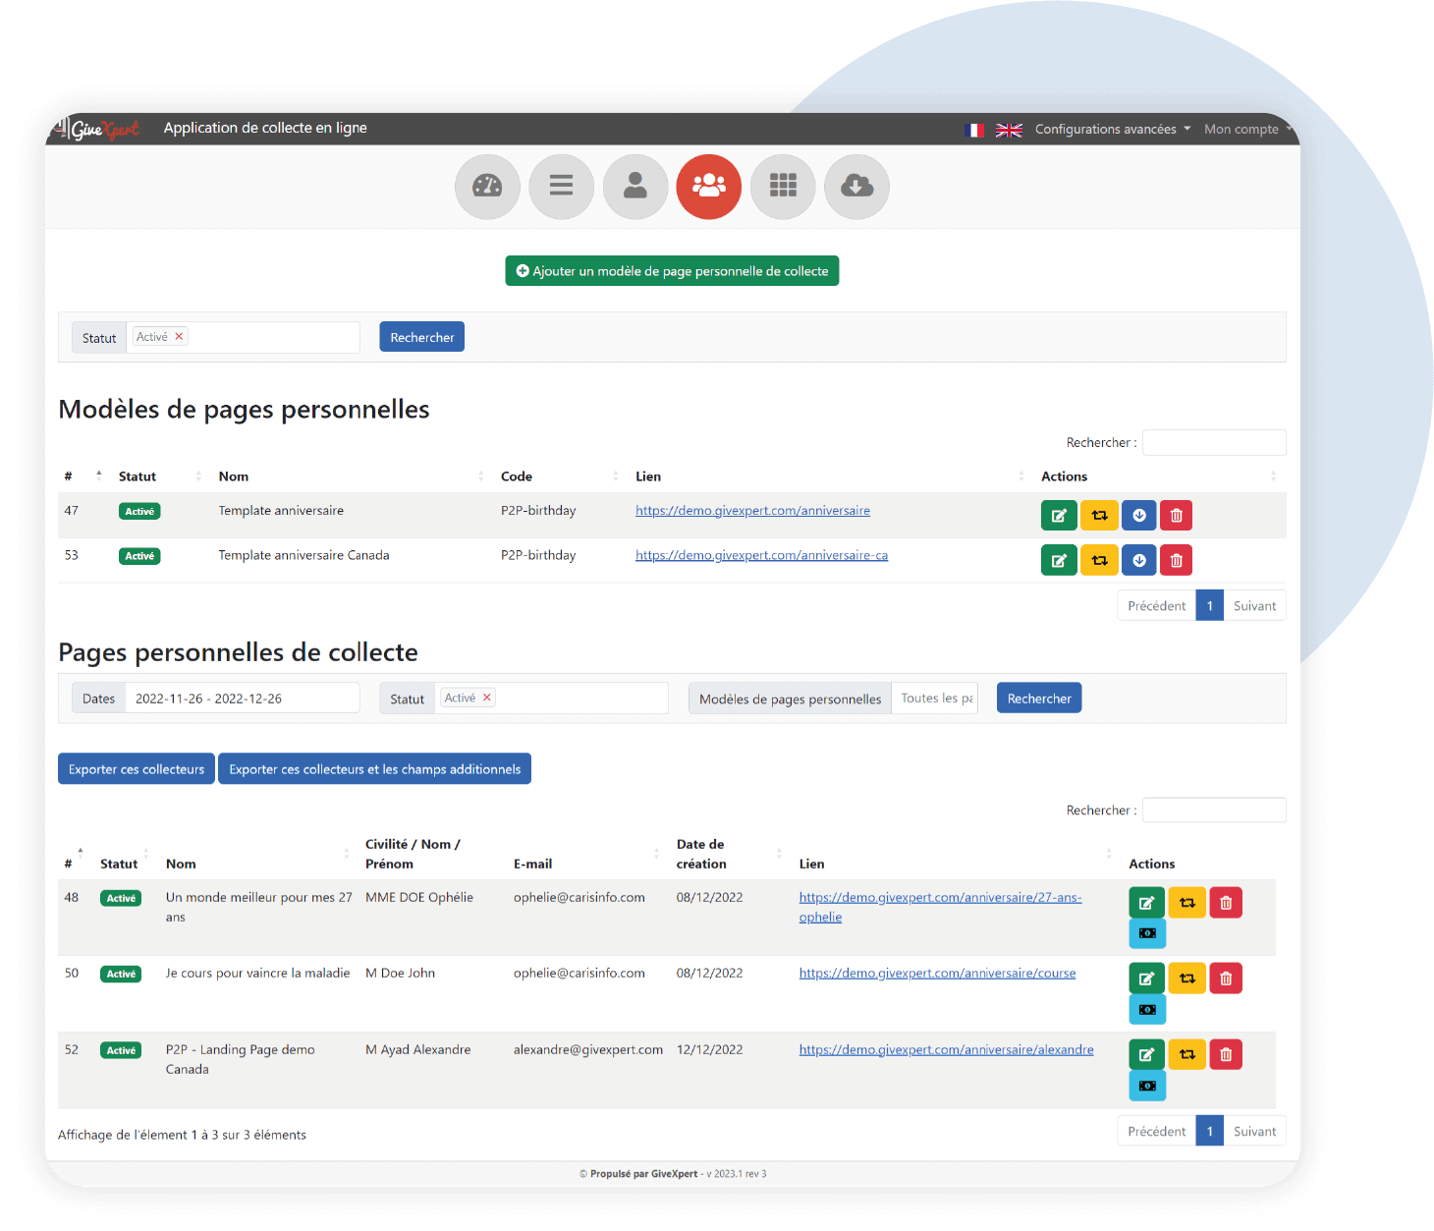Image resolution: width=1434 pixels, height=1231 pixels.
Task: Open the anniversaire/alexandre link
Action: [946, 1050]
